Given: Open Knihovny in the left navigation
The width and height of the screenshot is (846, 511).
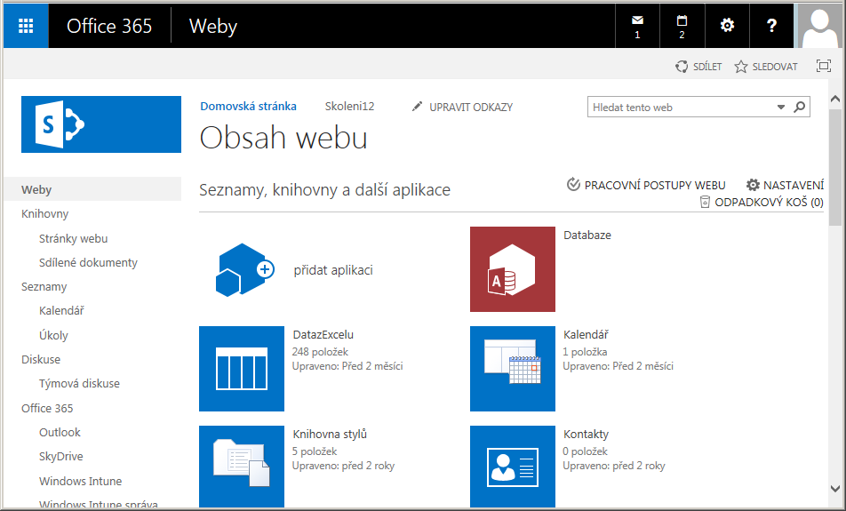Looking at the screenshot, I should (x=44, y=213).
